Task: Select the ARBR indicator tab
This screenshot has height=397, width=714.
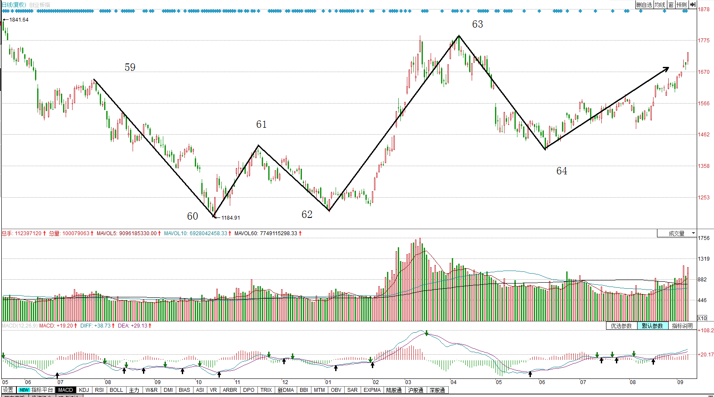Action: (x=230, y=390)
